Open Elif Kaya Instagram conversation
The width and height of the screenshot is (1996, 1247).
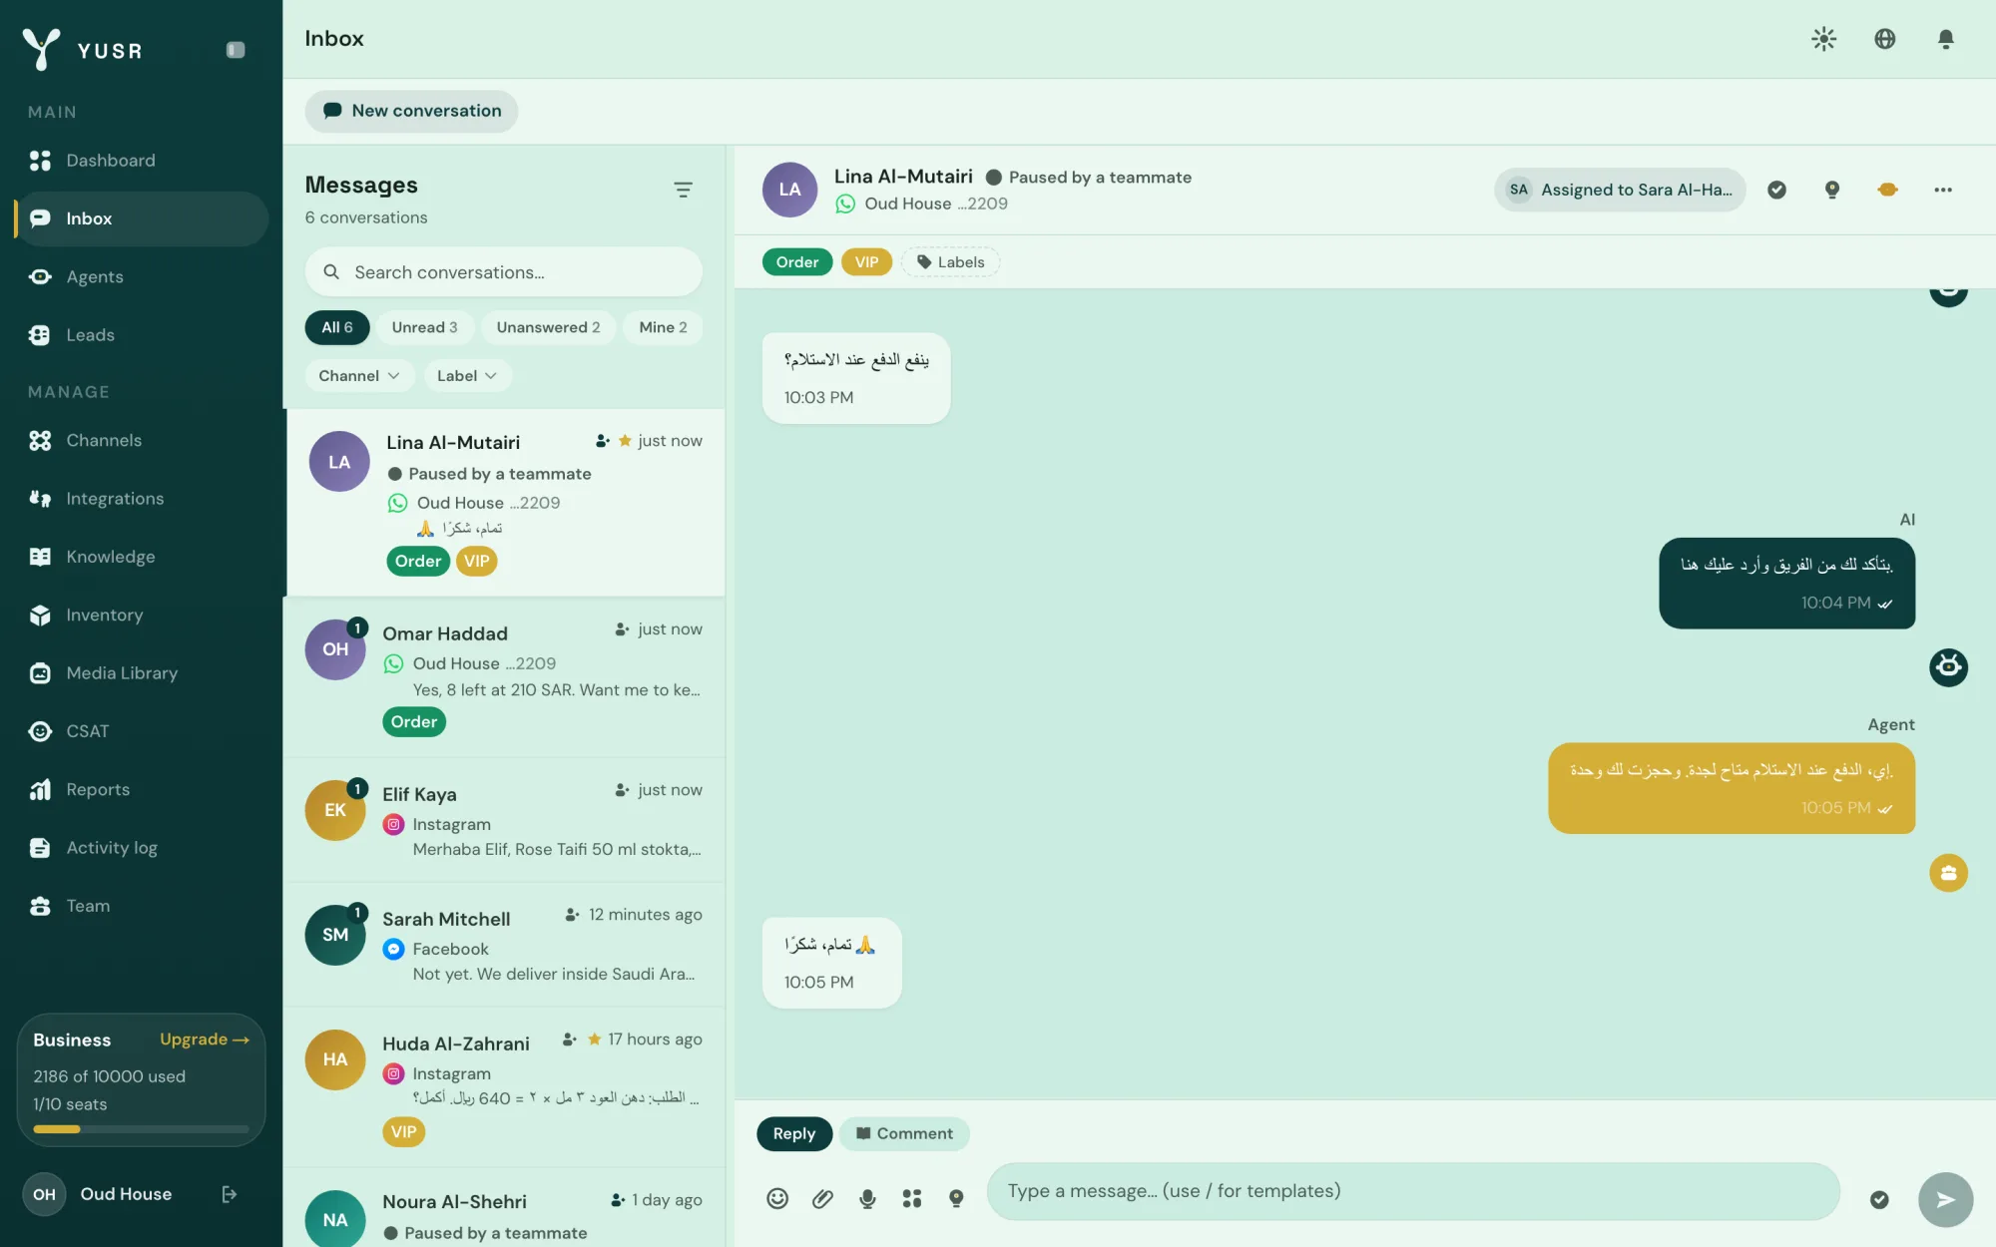[x=504, y=820]
